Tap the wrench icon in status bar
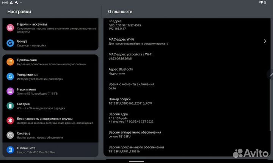 (16, 2)
